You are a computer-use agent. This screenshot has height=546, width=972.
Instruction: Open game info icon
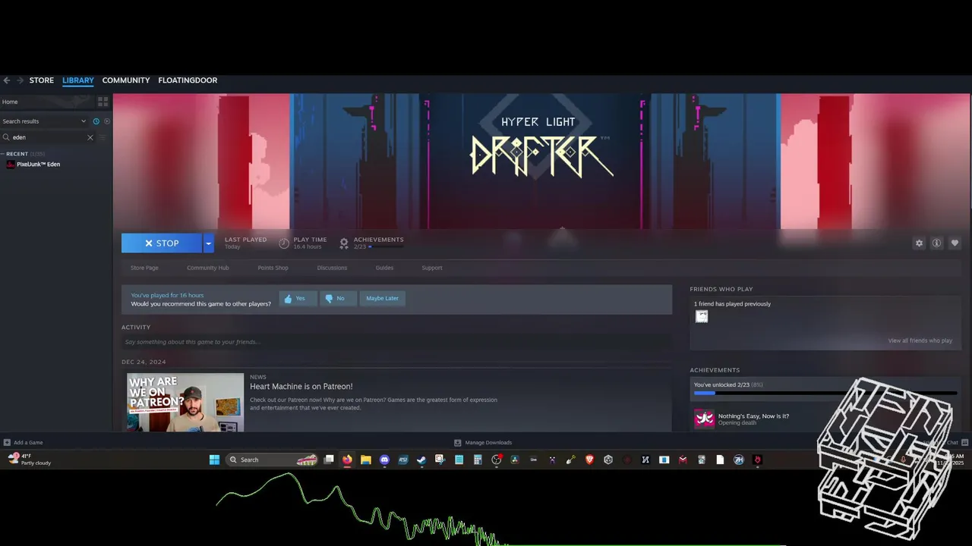[x=936, y=243]
